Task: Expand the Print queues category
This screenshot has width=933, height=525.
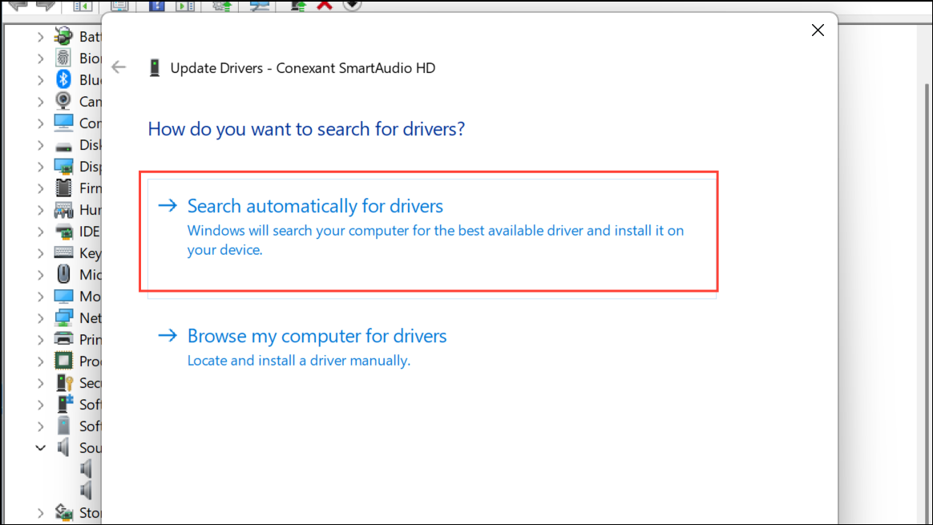Action: 40,340
